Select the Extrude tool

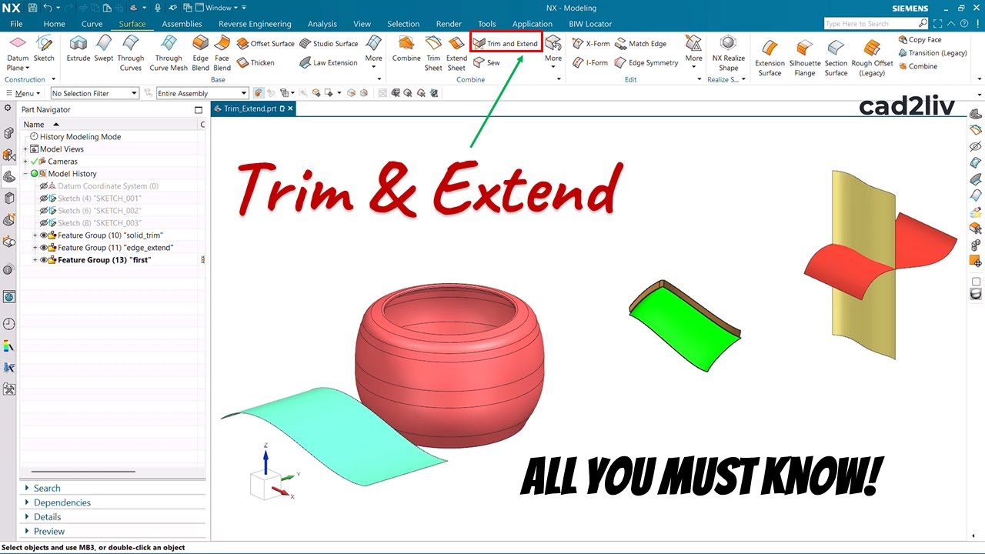point(78,48)
